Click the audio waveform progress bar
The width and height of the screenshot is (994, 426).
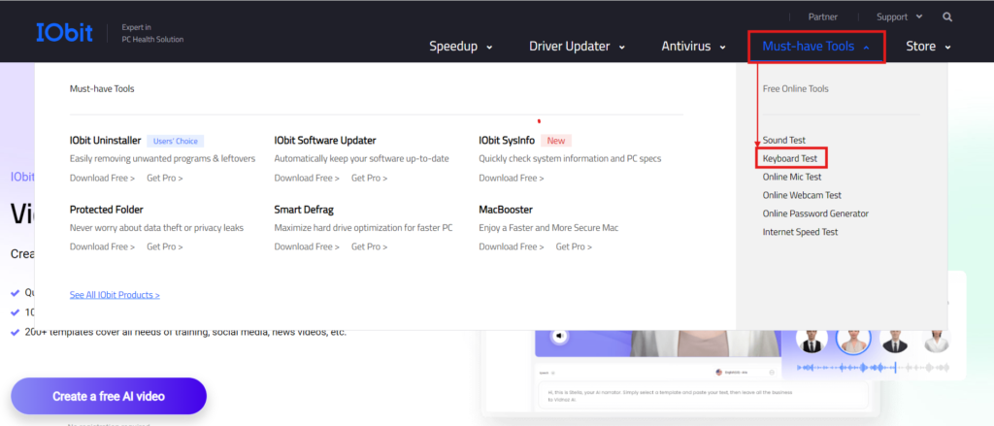click(873, 367)
